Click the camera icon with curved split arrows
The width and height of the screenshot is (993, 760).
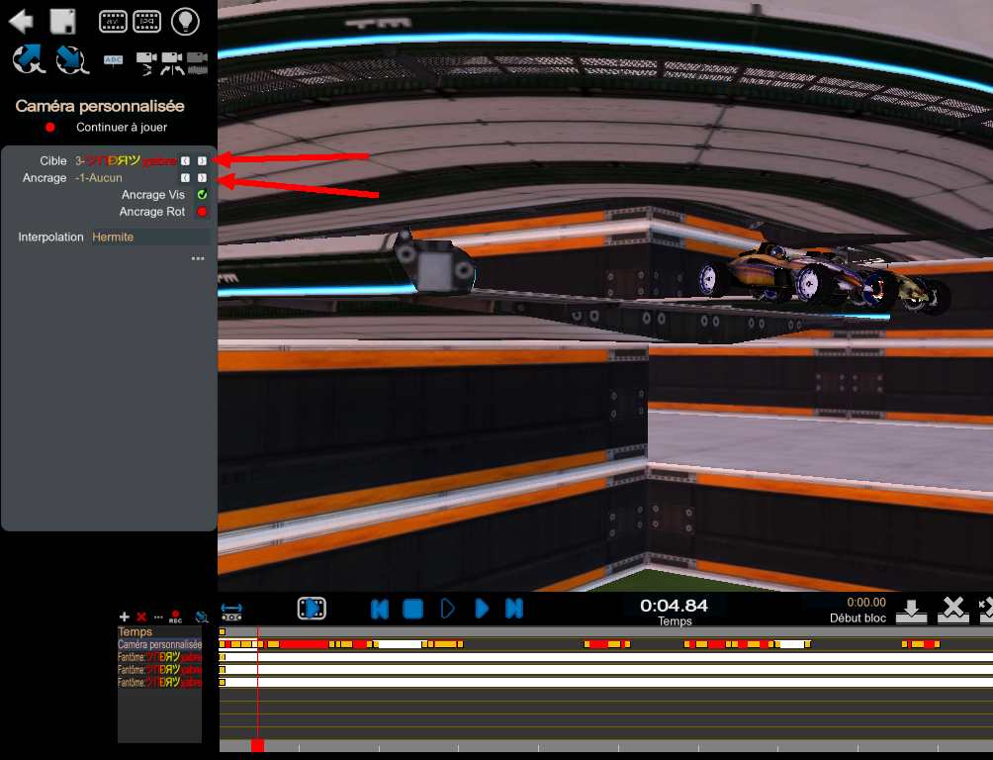click(x=172, y=63)
